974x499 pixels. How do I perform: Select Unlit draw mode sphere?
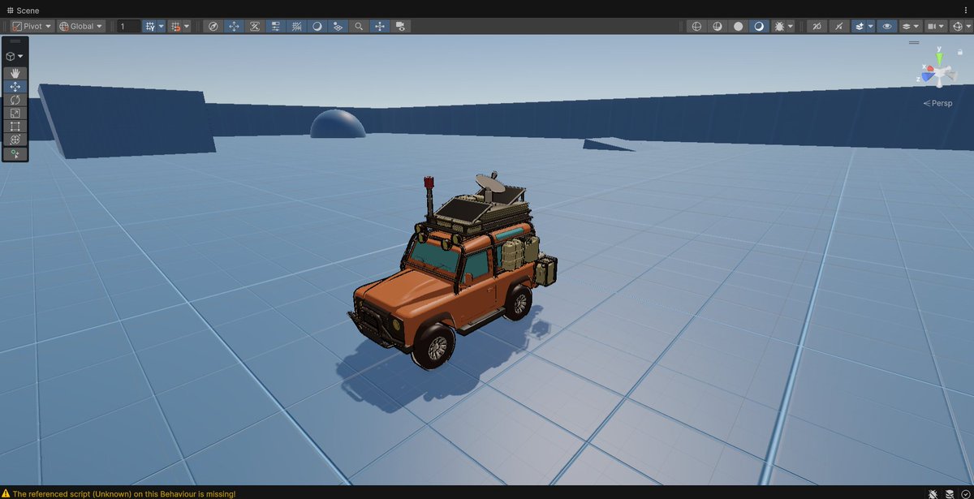(738, 26)
